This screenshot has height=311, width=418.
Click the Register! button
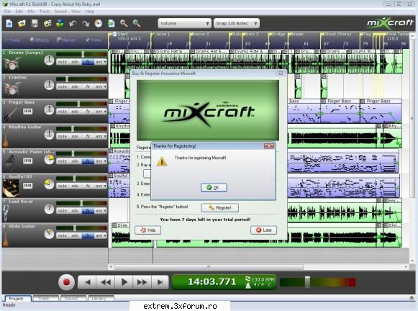[x=219, y=208]
